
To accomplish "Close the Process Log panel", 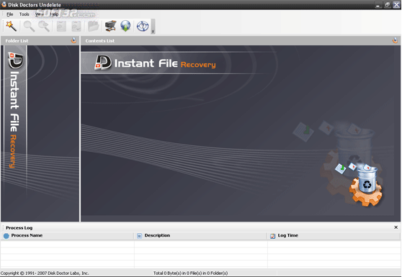I will tap(396, 227).
